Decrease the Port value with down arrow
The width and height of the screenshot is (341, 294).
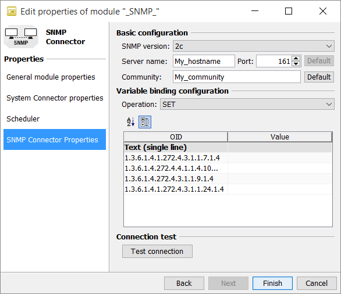coord(296,64)
